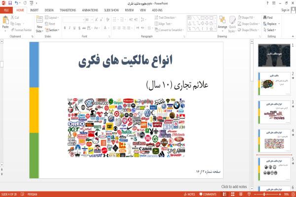
Task: Undo the last action
Action: click(x=17, y=3)
